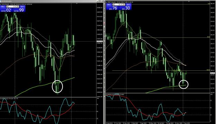Click the 76 sell price tile, right chart
Image resolution: width=216 pixels, height=124 pixels.
[112, 8]
